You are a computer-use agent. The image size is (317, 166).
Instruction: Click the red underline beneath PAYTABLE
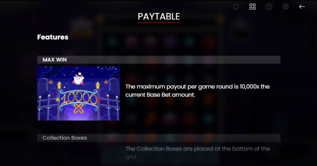click(159, 23)
